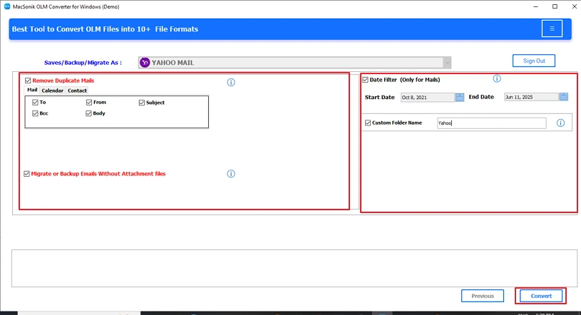
Task: Click info icon beside Custom Folder Name field
Action: coord(560,123)
